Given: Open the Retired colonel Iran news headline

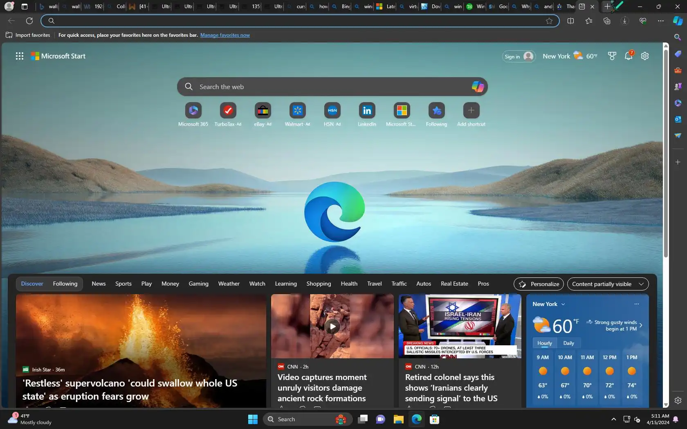Looking at the screenshot, I should coord(451,388).
